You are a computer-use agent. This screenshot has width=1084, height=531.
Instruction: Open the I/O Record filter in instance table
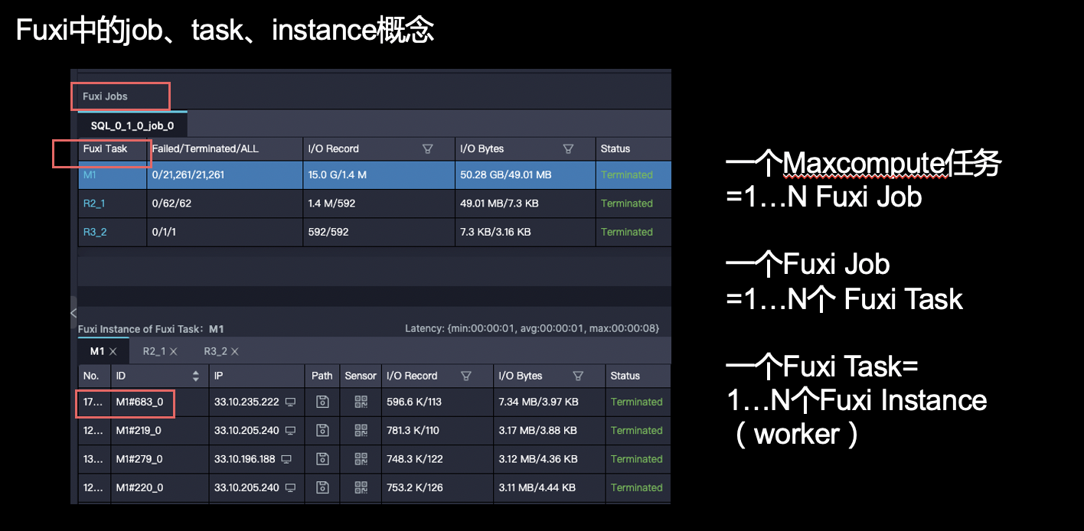click(465, 376)
